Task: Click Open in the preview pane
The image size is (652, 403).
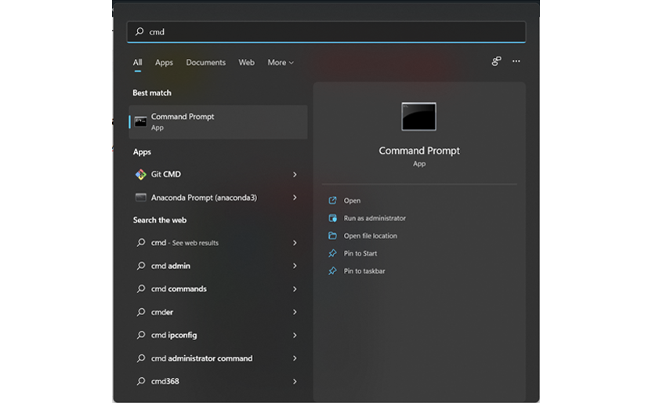Action: pyautogui.click(x=352, y=201)
